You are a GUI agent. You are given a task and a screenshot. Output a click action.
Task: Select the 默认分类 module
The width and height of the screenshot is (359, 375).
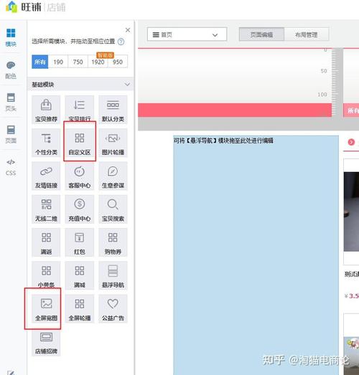(113, 110)
